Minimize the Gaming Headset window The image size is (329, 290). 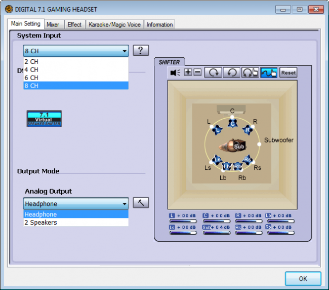click(283, 10)
